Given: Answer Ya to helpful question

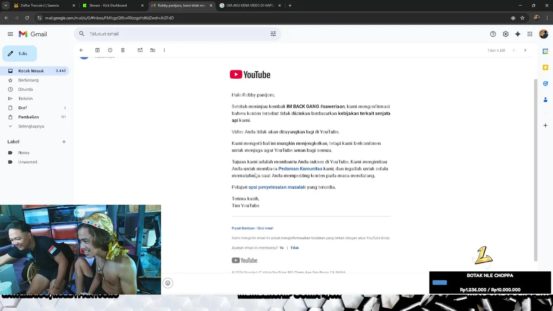Looking at the screenshot, I should tap(282, 248).
